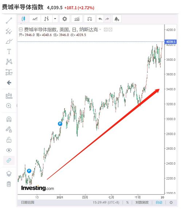This screenshot has width=182, height=209.
Task: Click the left panel collapse handle
Action: 17,106
